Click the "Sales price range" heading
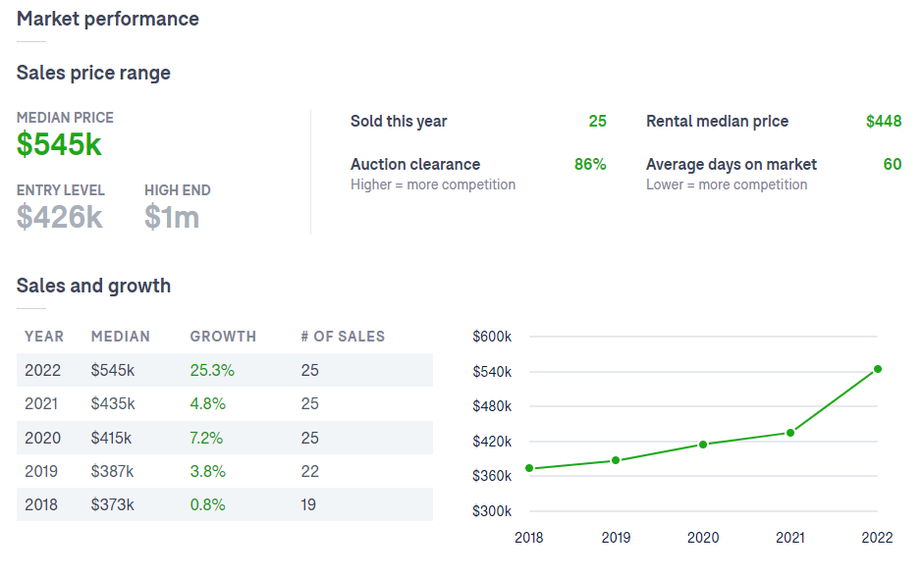924x578 pixels. 93,73
